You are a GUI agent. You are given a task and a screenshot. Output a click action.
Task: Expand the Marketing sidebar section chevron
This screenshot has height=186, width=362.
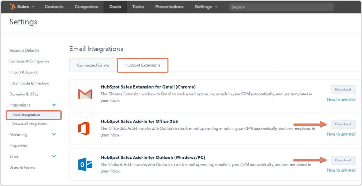coord(54,134)
